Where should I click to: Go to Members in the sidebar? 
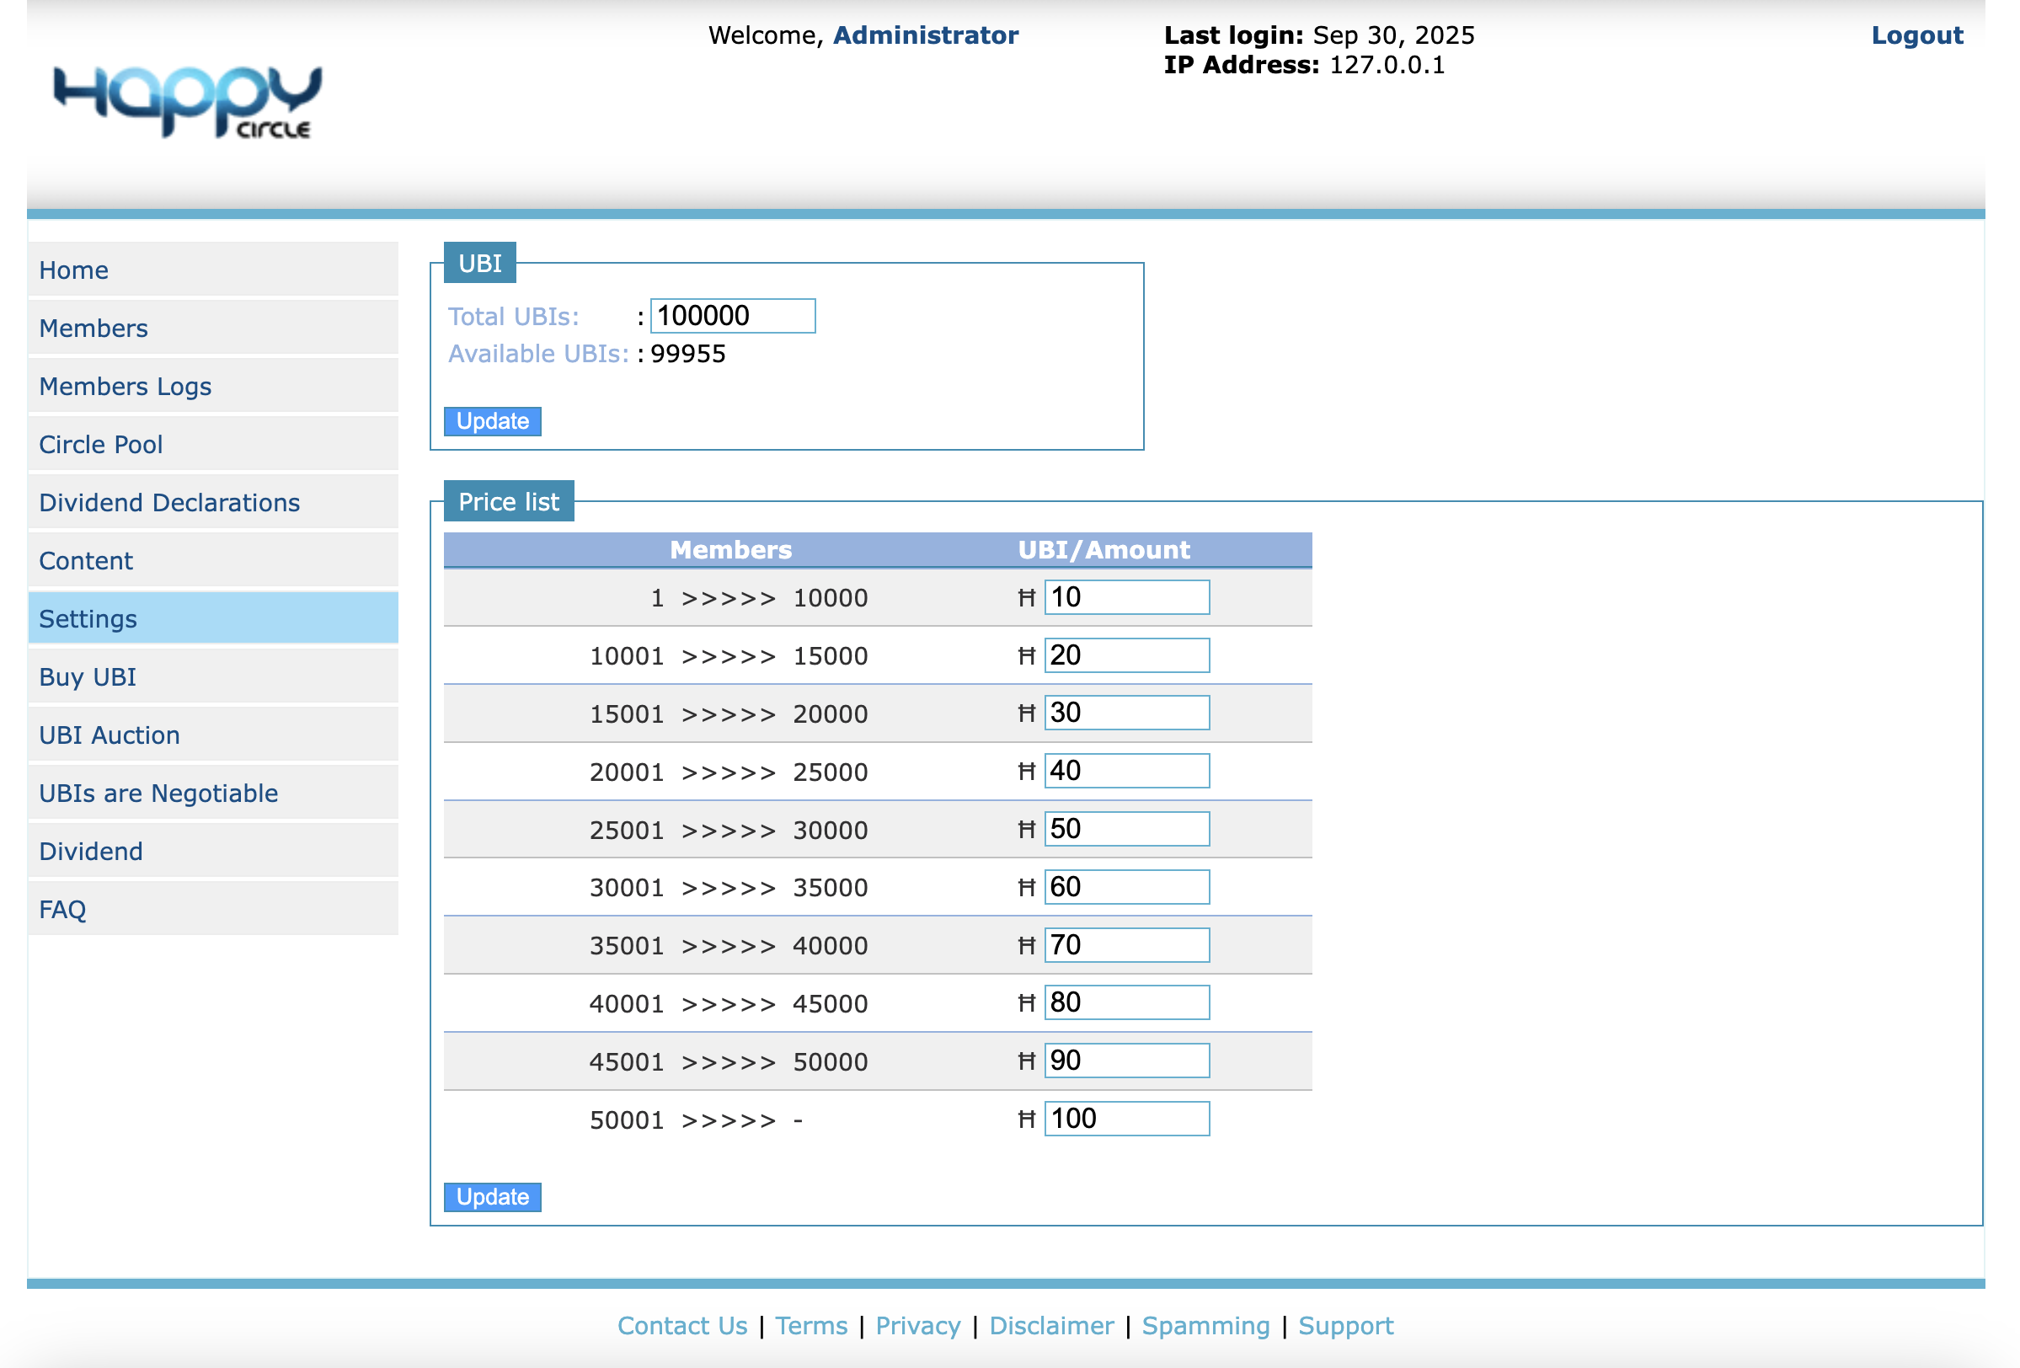[x=213, y=328]
